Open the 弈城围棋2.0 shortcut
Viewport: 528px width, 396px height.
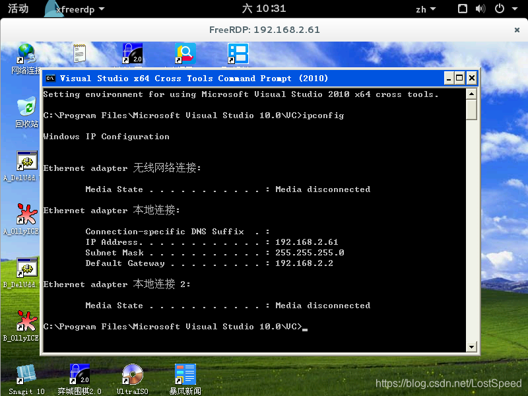[79, 379]
